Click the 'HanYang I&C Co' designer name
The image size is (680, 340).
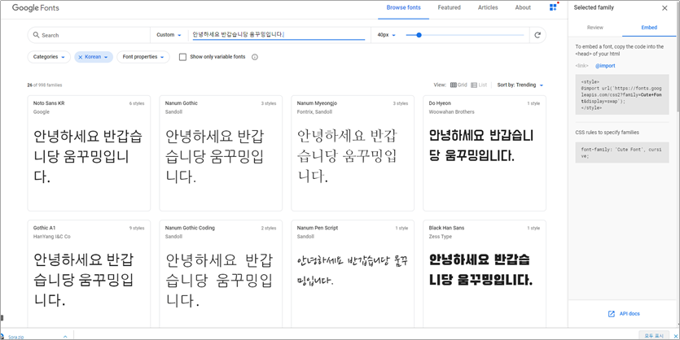(x=51, y=237)
